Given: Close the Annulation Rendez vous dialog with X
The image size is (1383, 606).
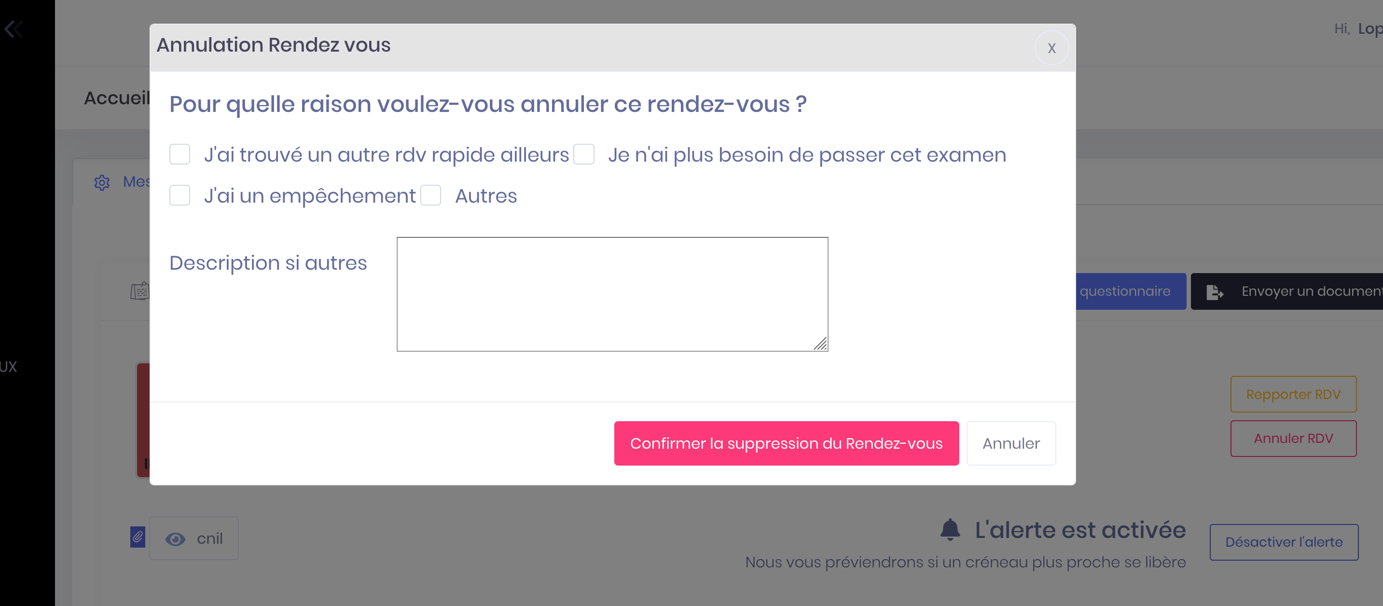Looking at the screenshot, I should point(1051,48).
